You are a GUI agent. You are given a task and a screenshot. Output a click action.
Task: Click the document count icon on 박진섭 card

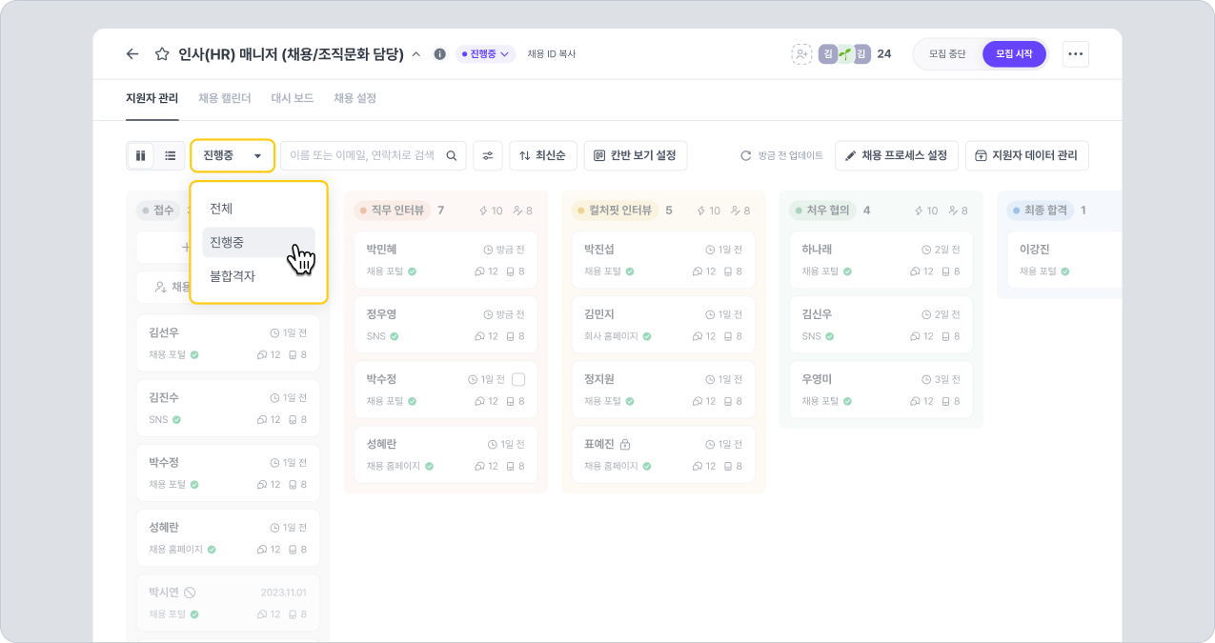pos(726,271)
